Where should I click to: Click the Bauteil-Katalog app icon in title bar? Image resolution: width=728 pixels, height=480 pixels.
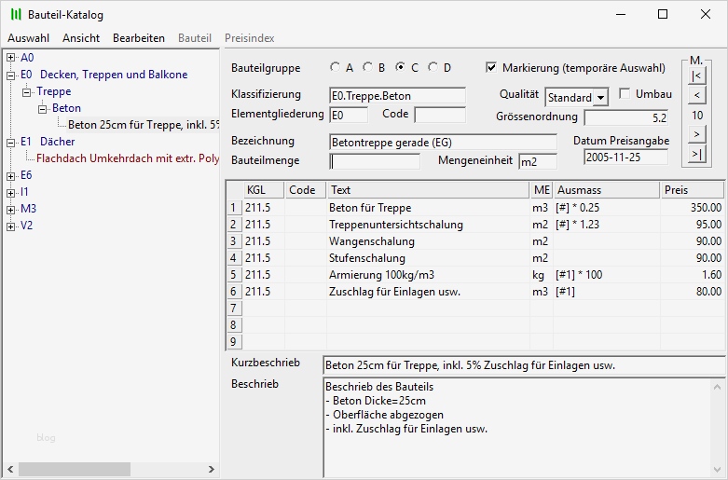[x=16, y=14]
